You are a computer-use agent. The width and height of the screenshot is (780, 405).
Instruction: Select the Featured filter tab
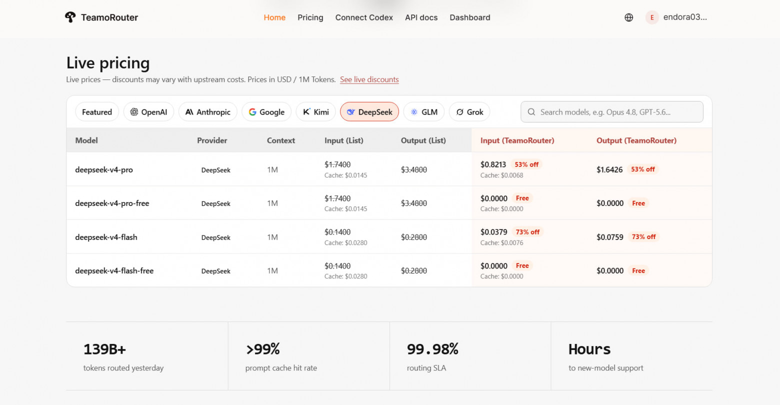point(97,112)
